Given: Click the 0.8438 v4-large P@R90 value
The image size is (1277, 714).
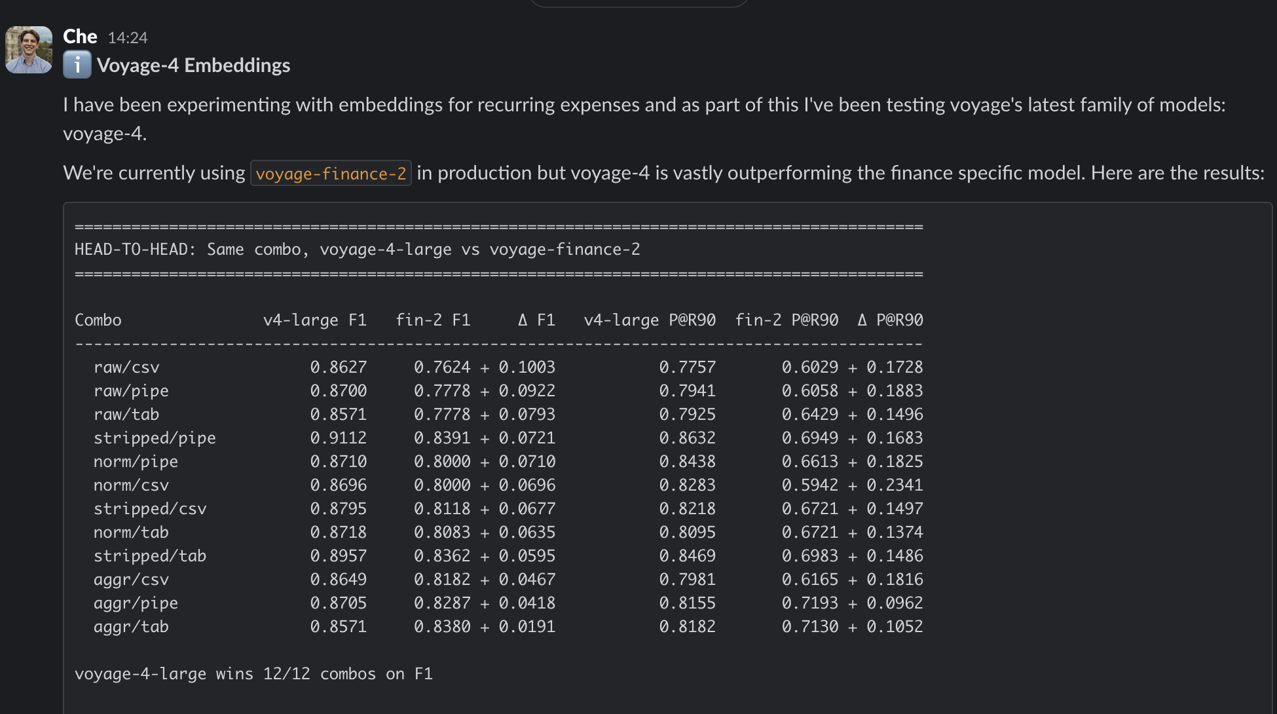Looking at the screenshot, I should tap(688, 462).
